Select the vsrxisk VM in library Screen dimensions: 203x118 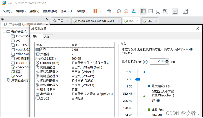21,49
